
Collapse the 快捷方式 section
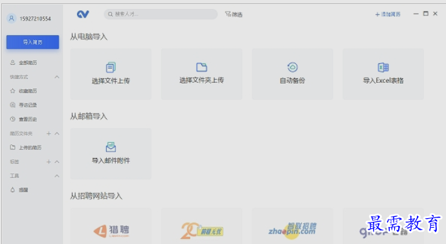(57, 77)
